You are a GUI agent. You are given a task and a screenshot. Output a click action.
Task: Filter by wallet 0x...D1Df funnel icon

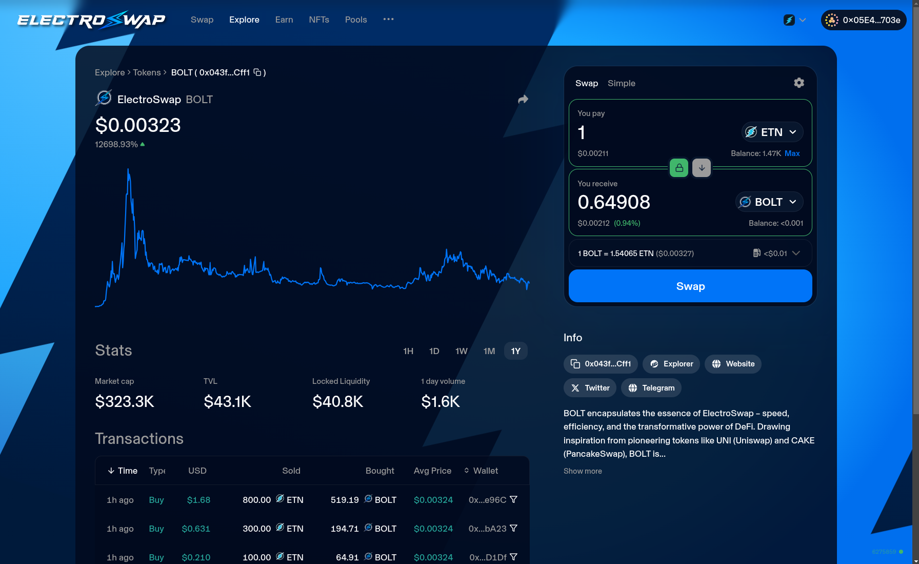coord(513,557)
